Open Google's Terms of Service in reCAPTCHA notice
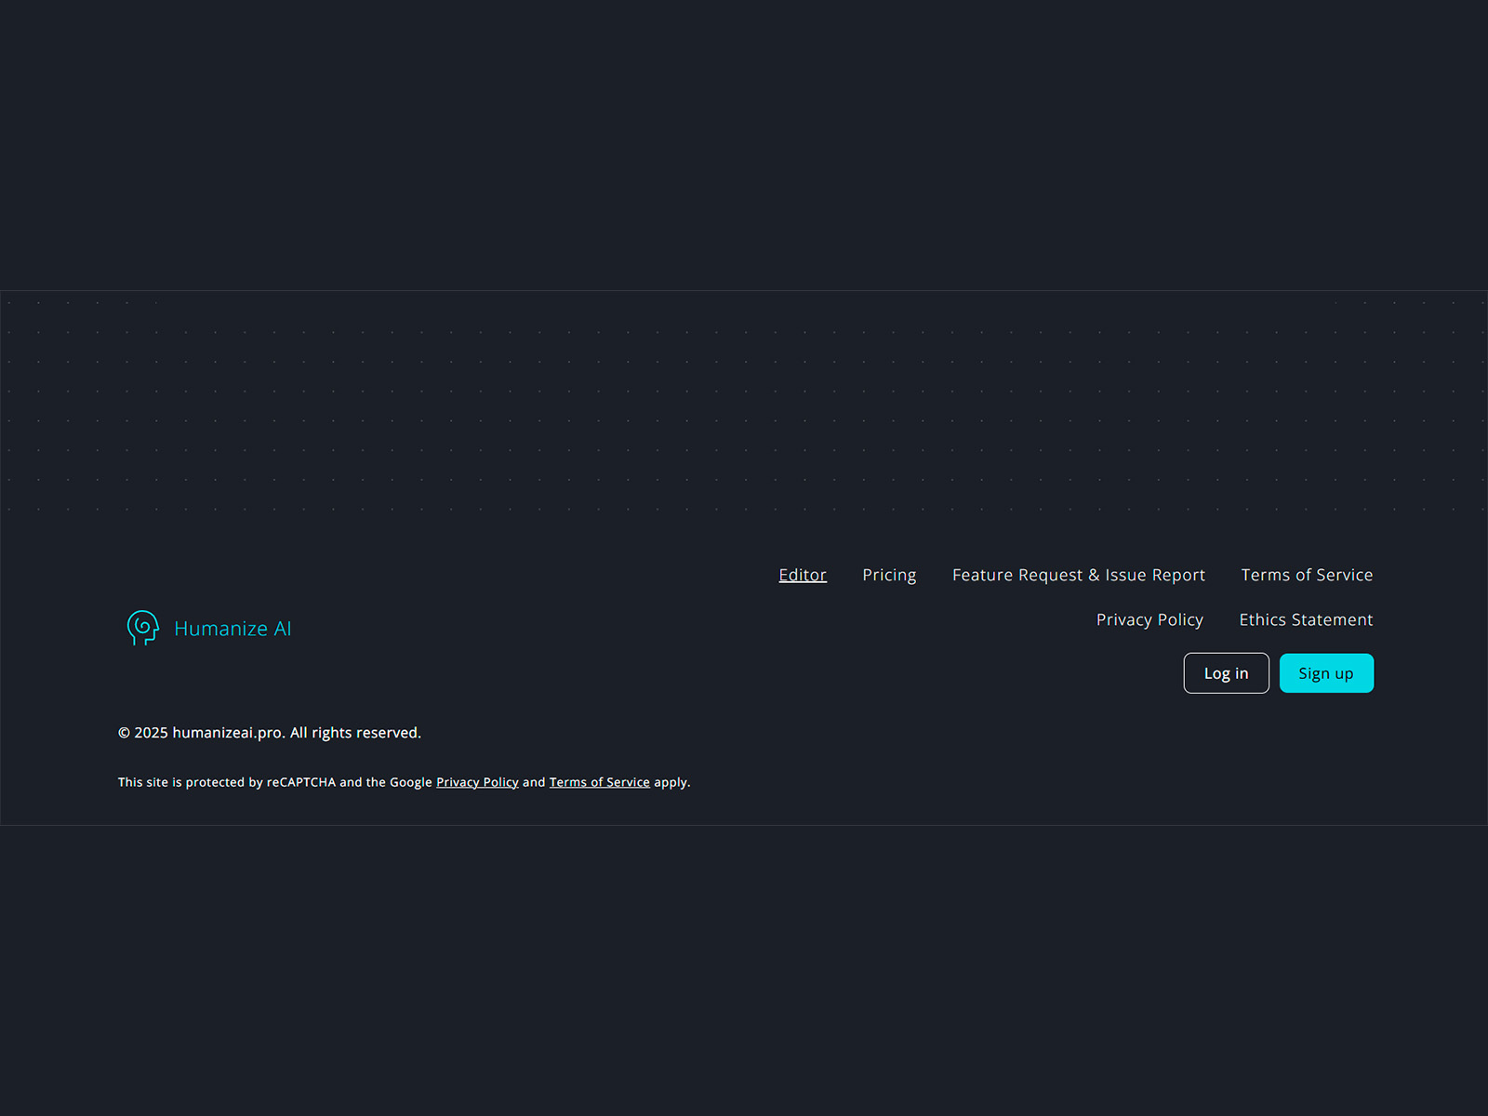1488x1116 pixels. pos(600,782)
